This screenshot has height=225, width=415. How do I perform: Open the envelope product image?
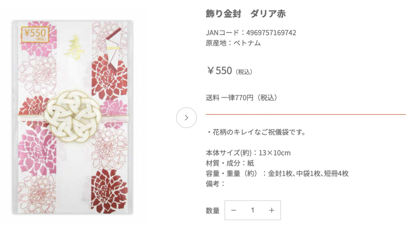[73, 117]
